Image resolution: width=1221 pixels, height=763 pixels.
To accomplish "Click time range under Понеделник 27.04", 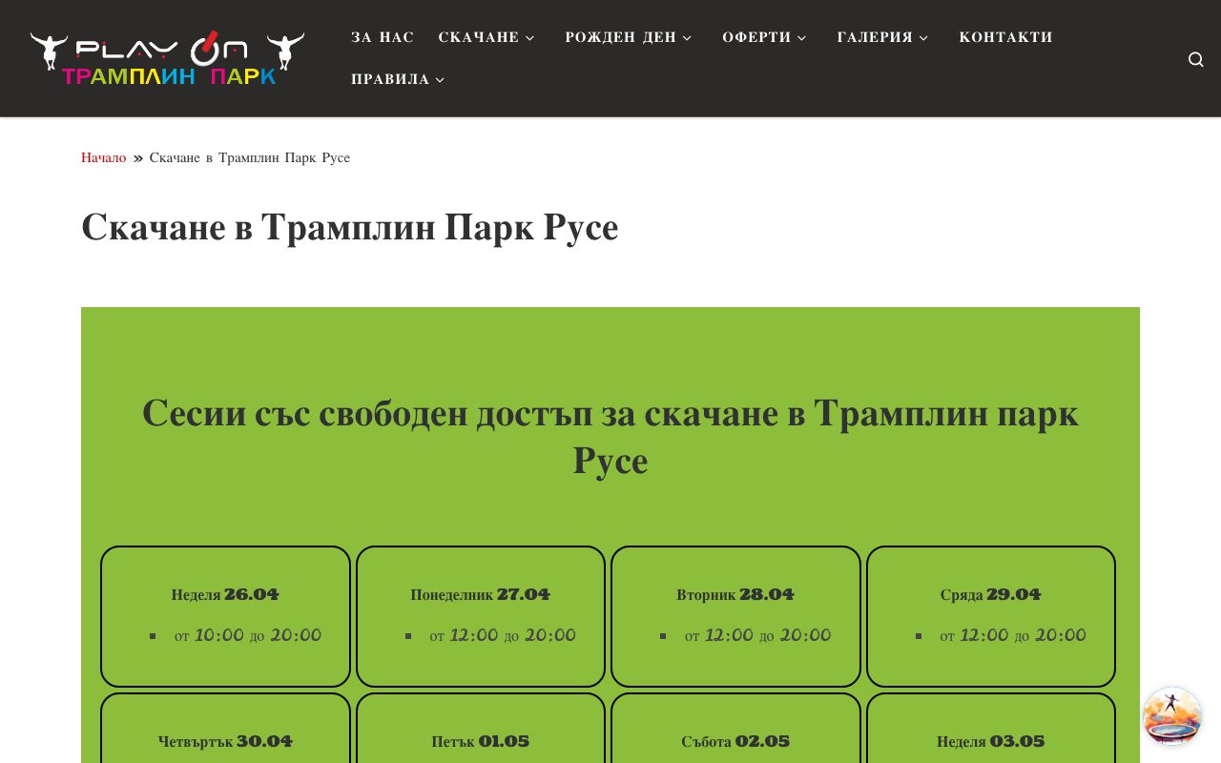I will click(x=503, y=635).
